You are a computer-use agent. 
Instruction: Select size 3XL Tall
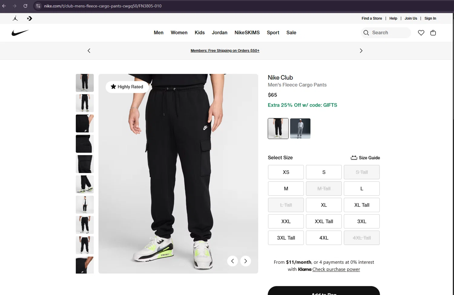[286, 238]
